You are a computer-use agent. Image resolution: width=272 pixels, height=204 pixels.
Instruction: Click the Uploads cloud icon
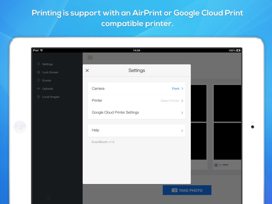coord(38,88)
